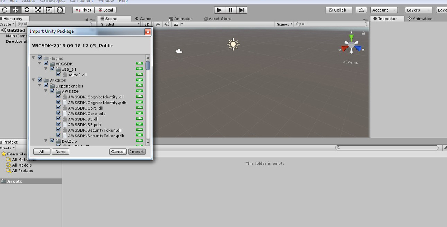
Task: Switch to the Scene tab
Action: (x=114, y=19)
